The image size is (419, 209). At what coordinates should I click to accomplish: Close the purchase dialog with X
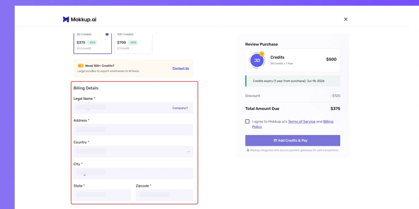tap(346, 19)
